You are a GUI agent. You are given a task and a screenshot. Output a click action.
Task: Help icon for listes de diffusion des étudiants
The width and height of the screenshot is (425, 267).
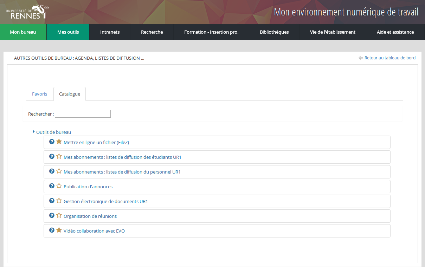[x=52, y=156]
